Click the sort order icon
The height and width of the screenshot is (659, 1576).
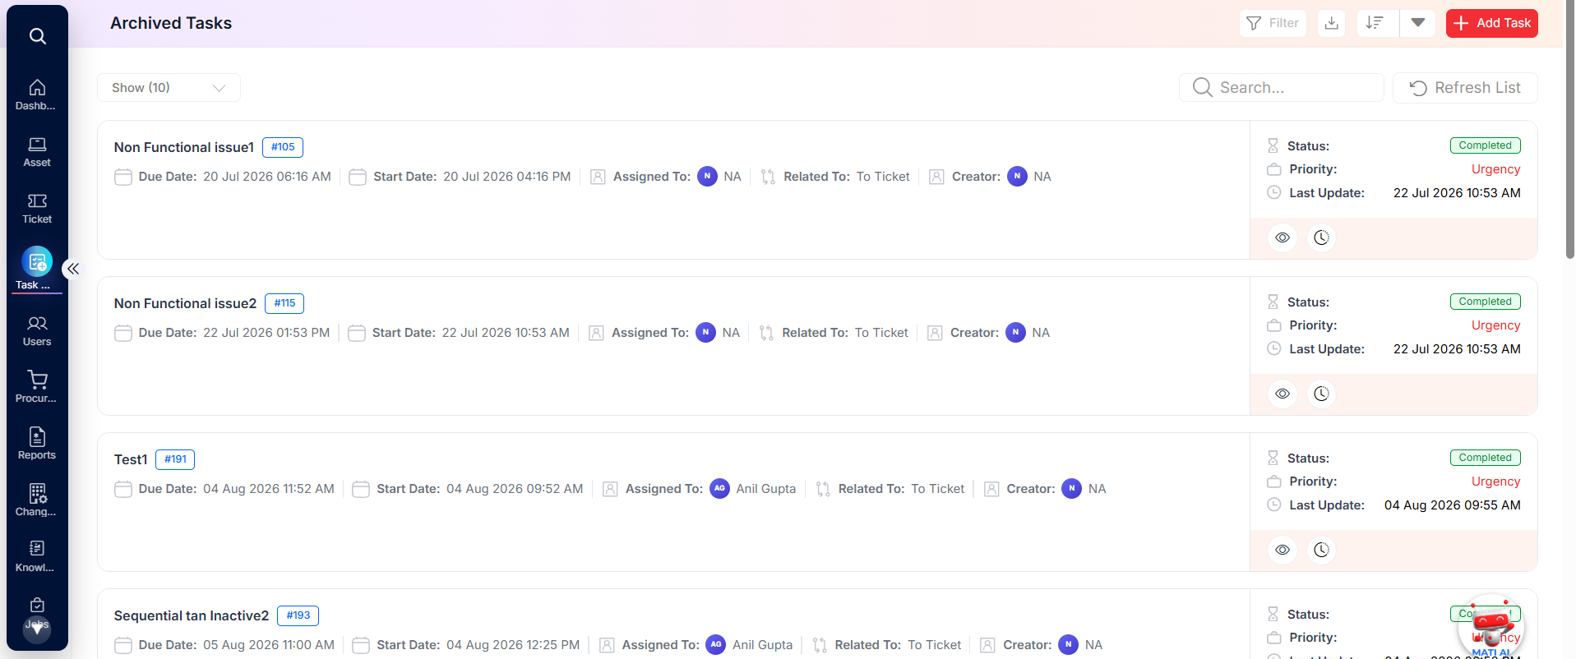(1375, 23)
